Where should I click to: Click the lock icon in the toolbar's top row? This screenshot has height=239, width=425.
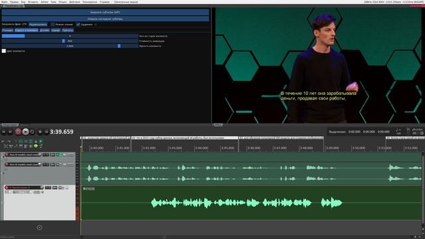[36, 141]
